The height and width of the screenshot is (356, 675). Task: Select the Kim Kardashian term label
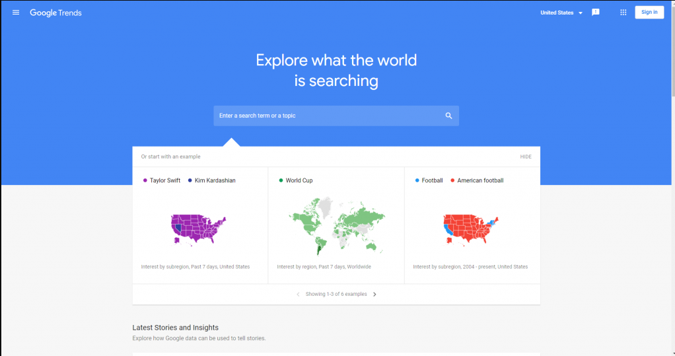(x=215, y=180)
